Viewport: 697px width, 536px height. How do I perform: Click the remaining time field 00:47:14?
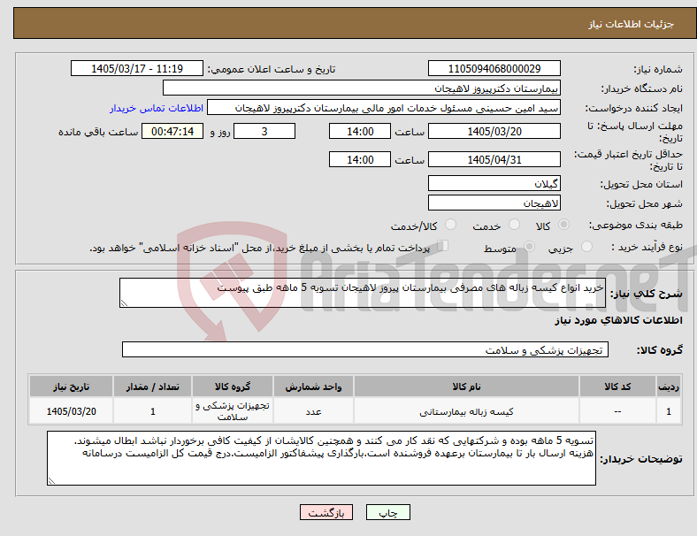pos(172,131)
